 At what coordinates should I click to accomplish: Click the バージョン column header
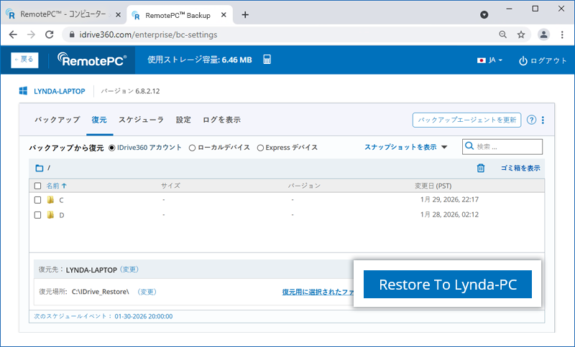[304, 186]
